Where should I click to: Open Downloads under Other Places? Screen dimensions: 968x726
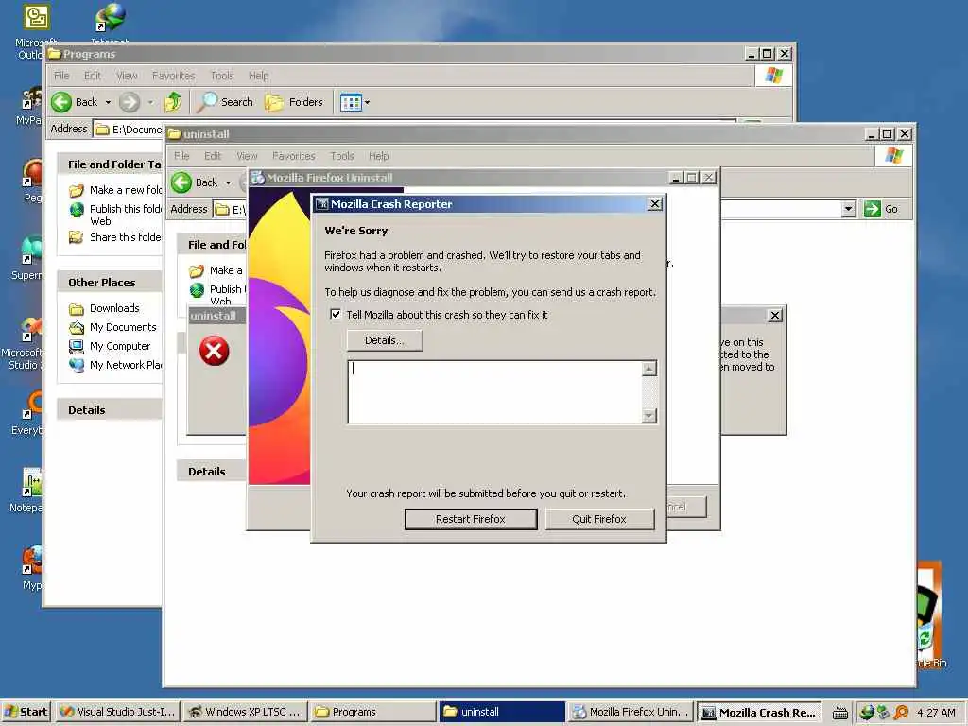pyautogui.click(x=114, y=308)
